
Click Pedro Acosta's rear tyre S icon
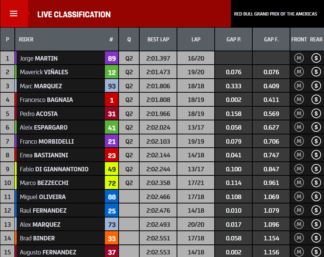[x=316, y=113]
